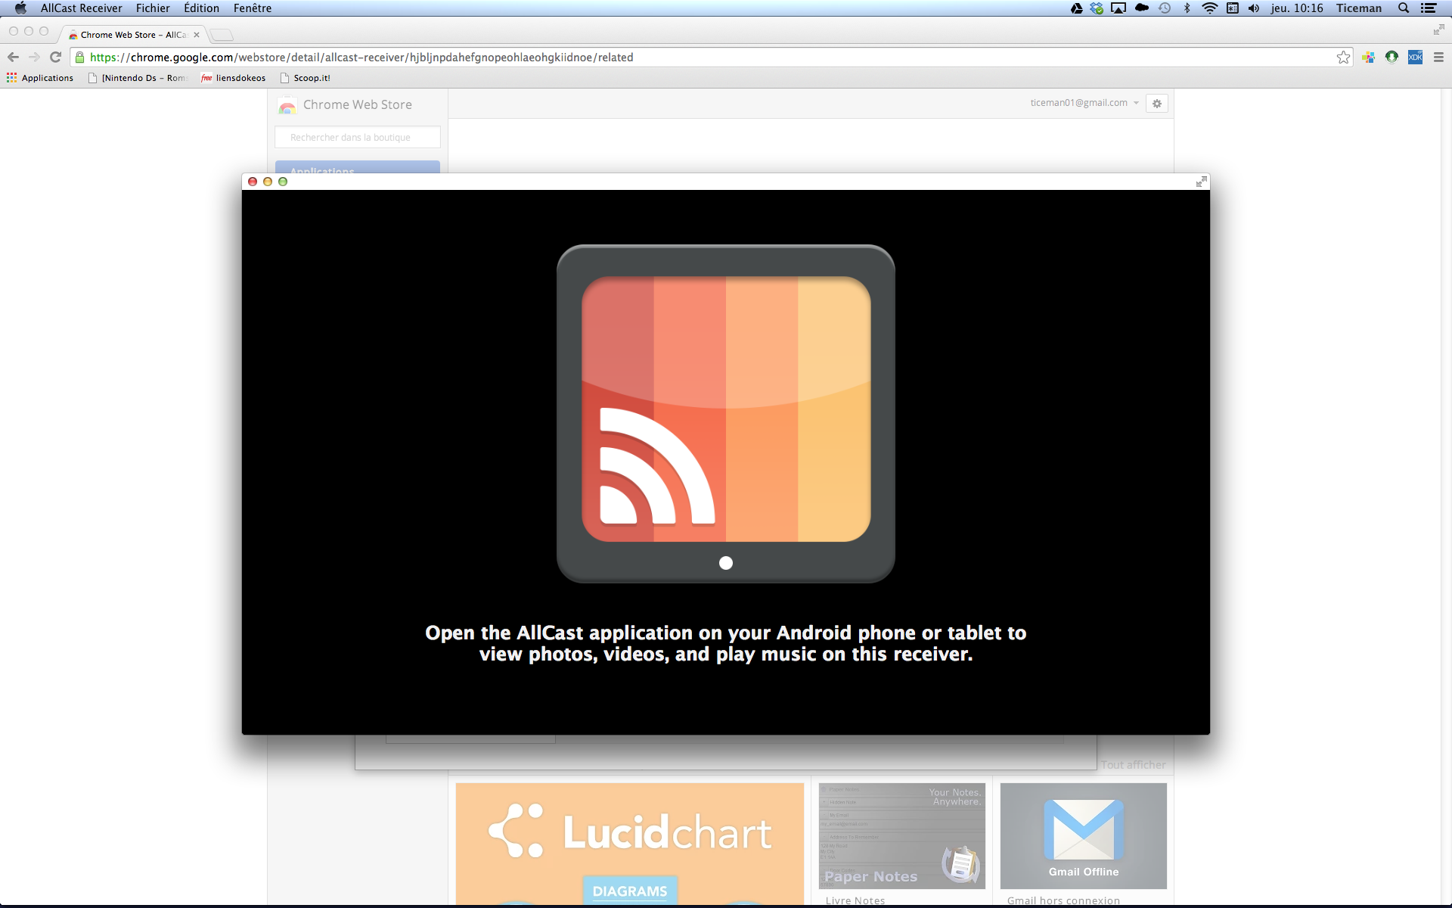Open the liensdokeos bookmark

pyautogui.click(x=234, y=78)
